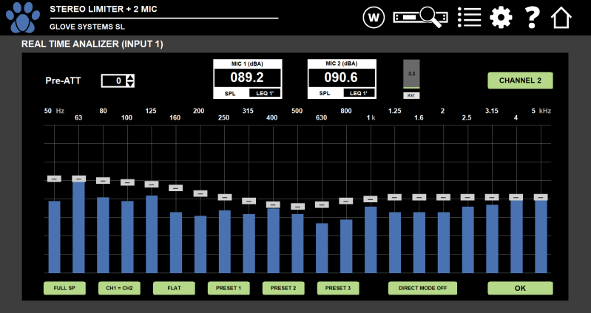Click the 63 Hz band slider handle
This screenshot has width=591, height=313.
78,179
